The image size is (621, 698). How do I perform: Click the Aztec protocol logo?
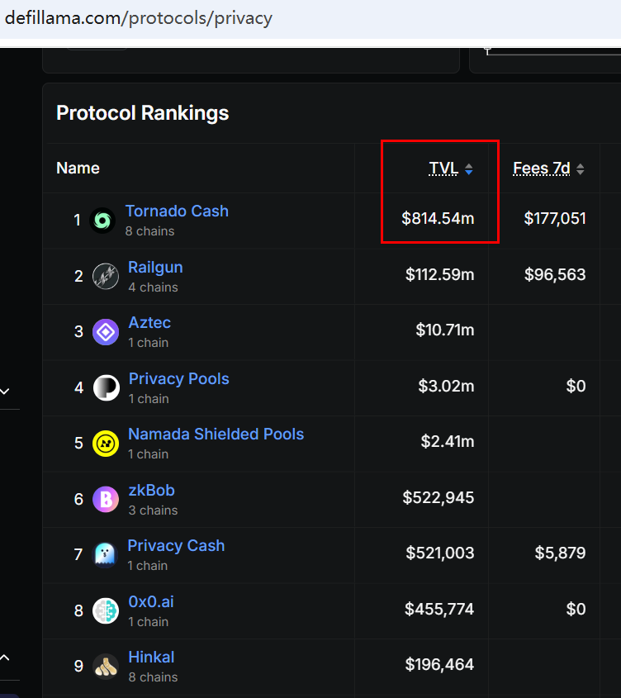106,332
